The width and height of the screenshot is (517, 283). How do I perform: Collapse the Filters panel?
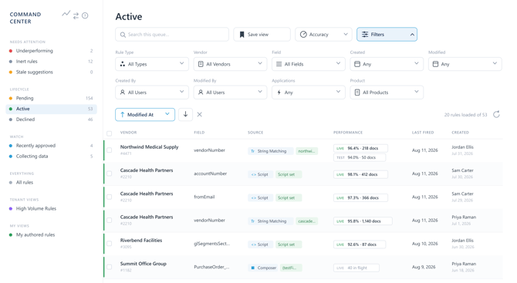point(387,34)
